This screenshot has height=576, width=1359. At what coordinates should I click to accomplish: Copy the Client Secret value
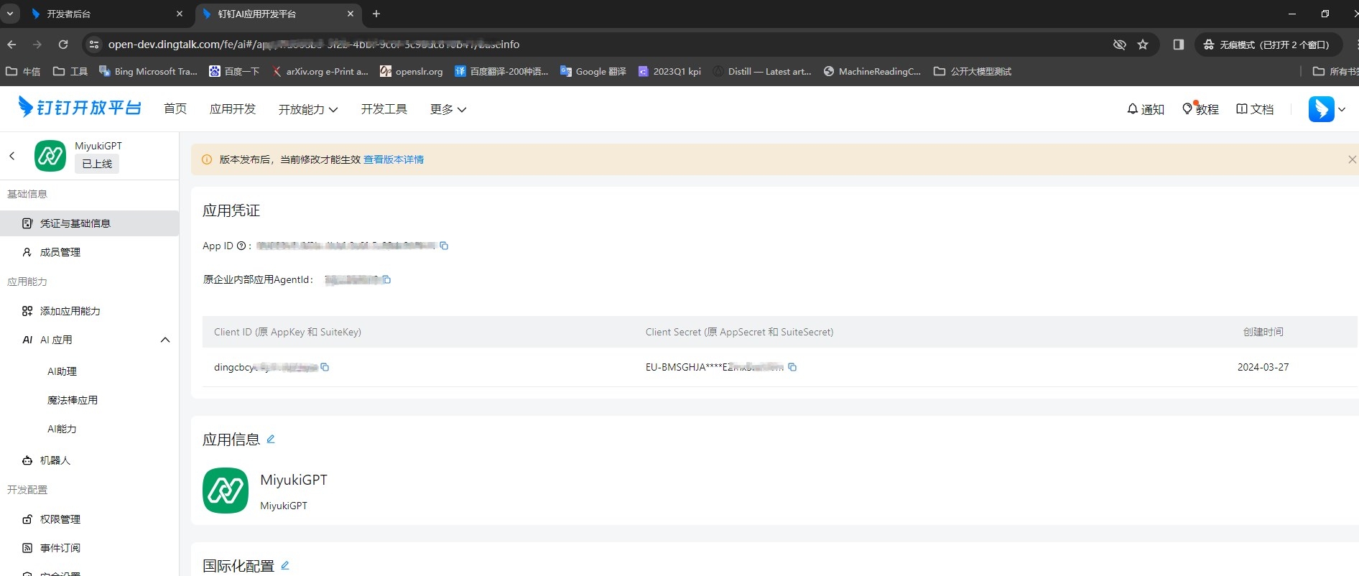point(792,367)
